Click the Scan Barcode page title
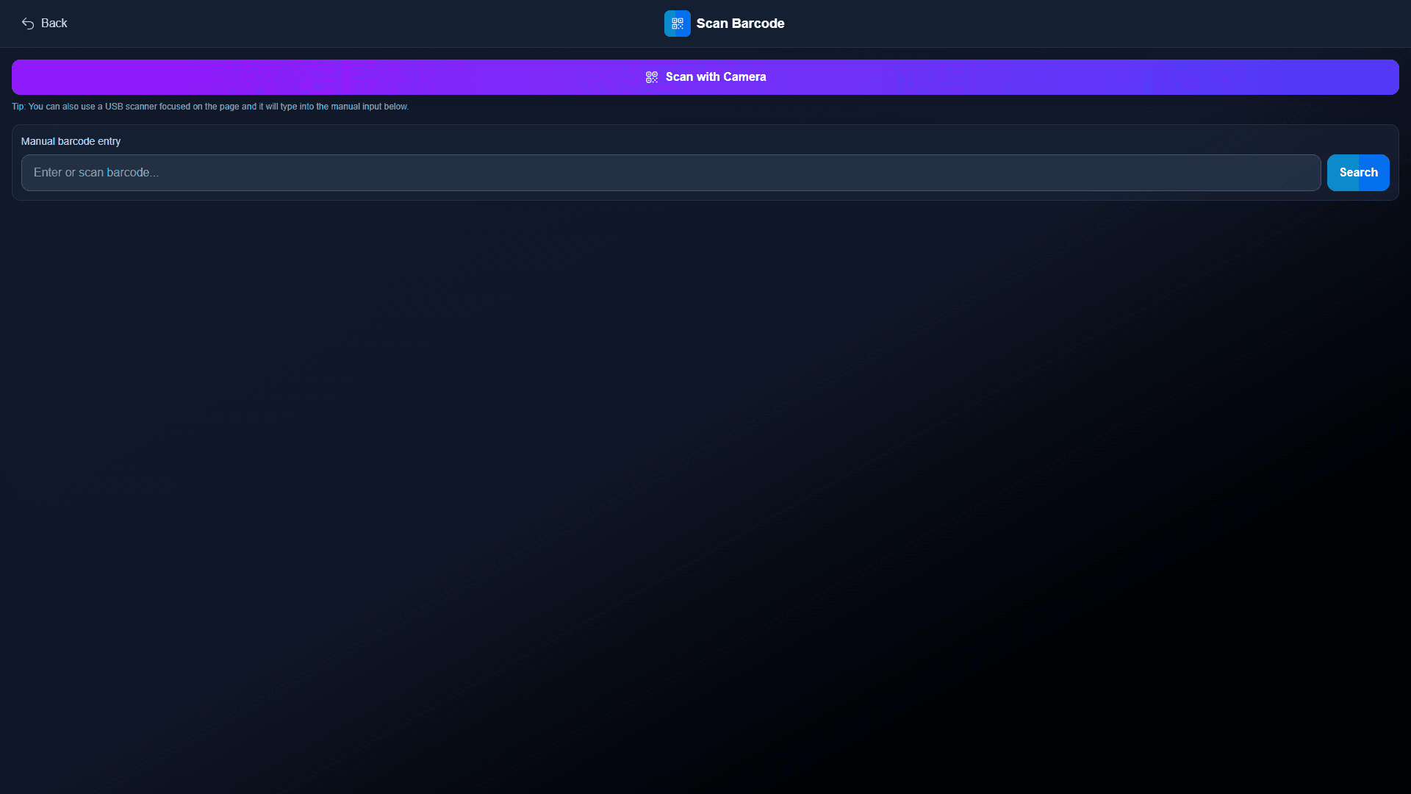This screenshot has width=1411, height=794. click(740, 24)
